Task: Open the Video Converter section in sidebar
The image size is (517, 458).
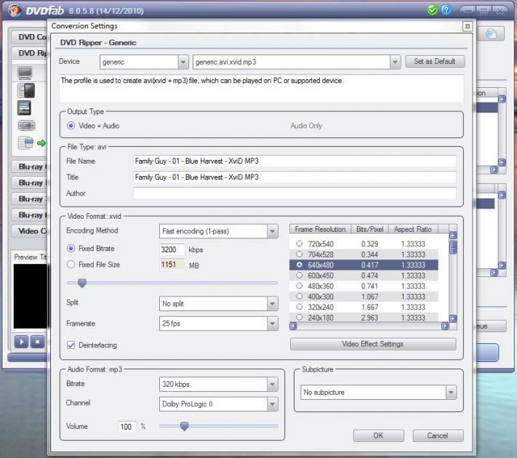Action: pyautogui.click(x=30, y=230)
